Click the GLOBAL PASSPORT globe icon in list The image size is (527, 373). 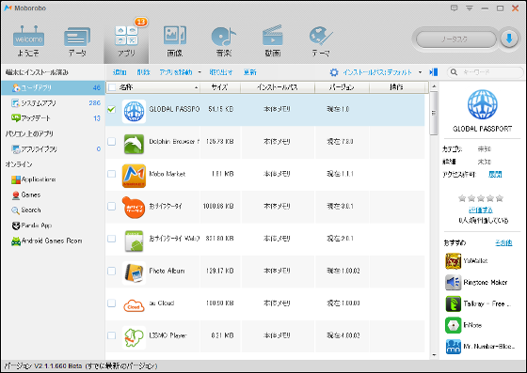point(134,111)
